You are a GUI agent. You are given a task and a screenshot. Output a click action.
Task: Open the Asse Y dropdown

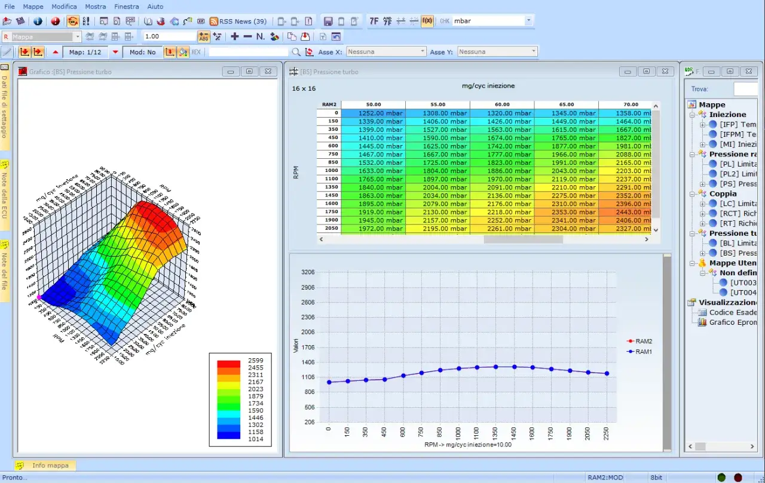pyautogui.click(x=498, y=52)
